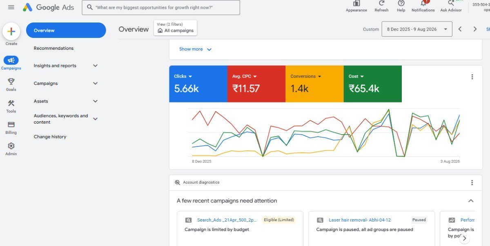This screenshot has height=246, width=490.
Task: Click in the search input field
Action: 161,7
